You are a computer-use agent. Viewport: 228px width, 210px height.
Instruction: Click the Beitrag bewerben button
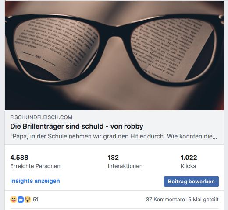pos(191,182)
